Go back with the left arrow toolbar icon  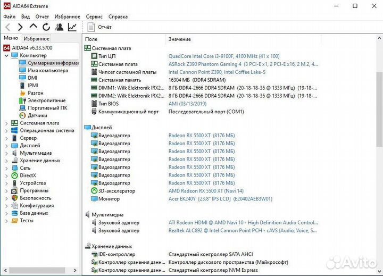(8, 27)
